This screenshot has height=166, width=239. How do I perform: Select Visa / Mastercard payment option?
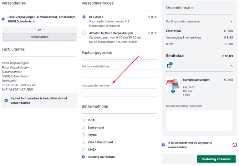pos(83,142)
